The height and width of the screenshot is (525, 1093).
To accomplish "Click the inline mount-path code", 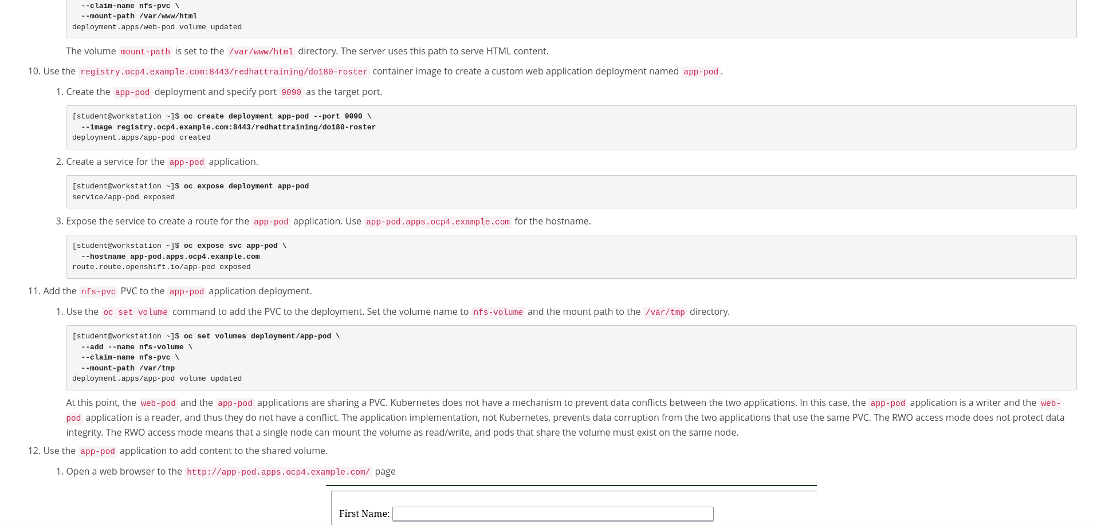I will 145,52.
